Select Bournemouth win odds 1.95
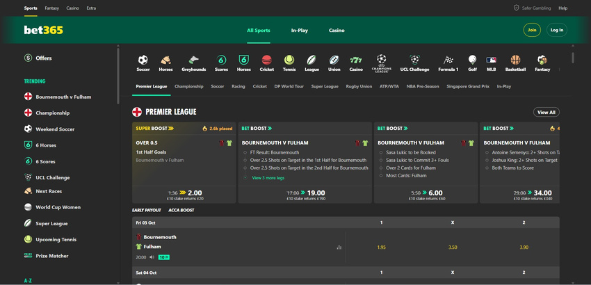 click(x=381, y=247)
